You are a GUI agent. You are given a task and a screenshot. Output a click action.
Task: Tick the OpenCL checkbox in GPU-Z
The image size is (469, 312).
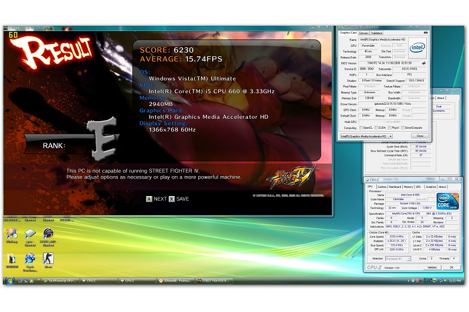[x=361, y=128]
